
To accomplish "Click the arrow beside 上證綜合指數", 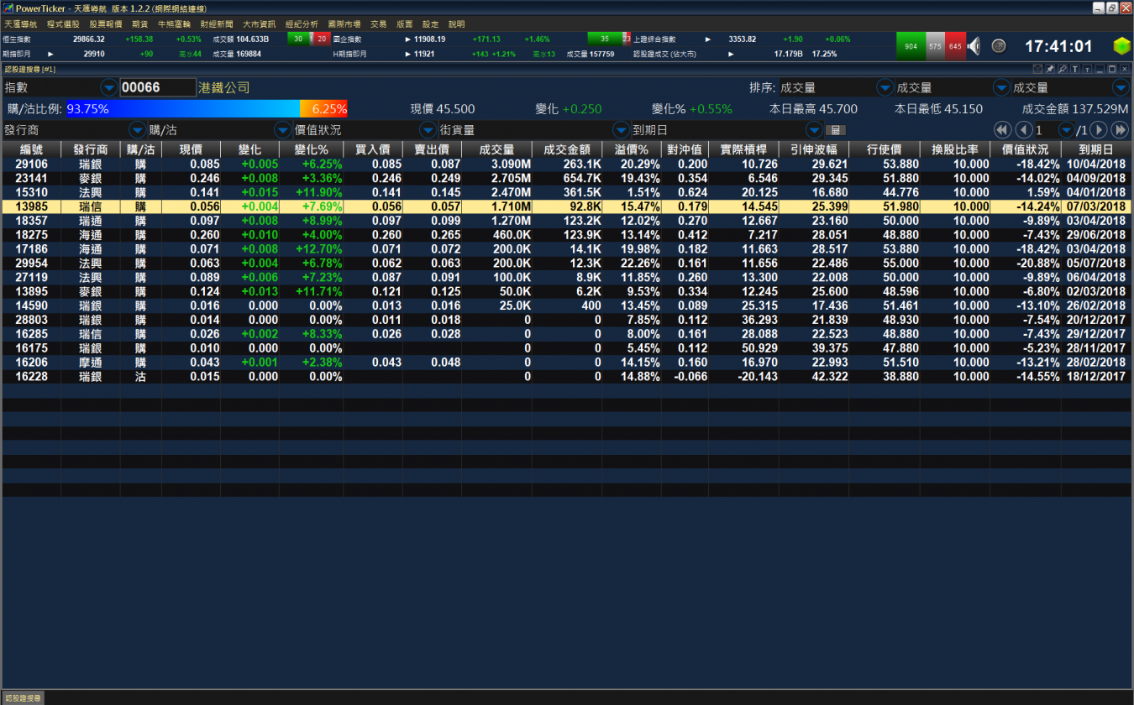I will [708, 39].
